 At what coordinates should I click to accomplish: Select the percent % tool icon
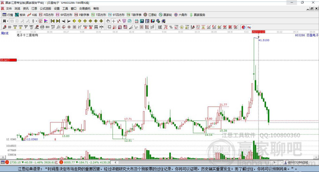[171, 27]
